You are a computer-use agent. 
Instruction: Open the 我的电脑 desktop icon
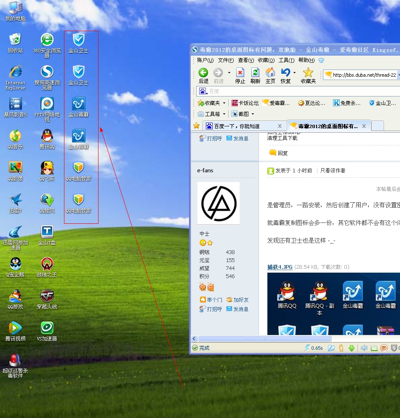coord(16,11)
